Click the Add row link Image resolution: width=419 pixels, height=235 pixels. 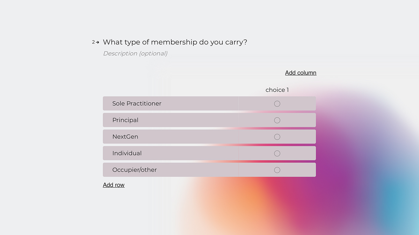point(114,185)
